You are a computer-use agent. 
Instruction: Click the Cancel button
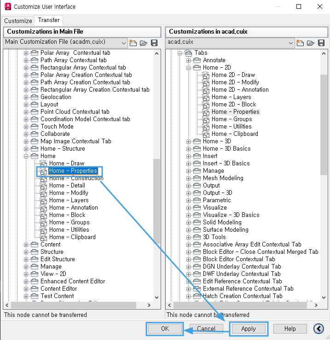pyautogui.click(x=206, y=329)
